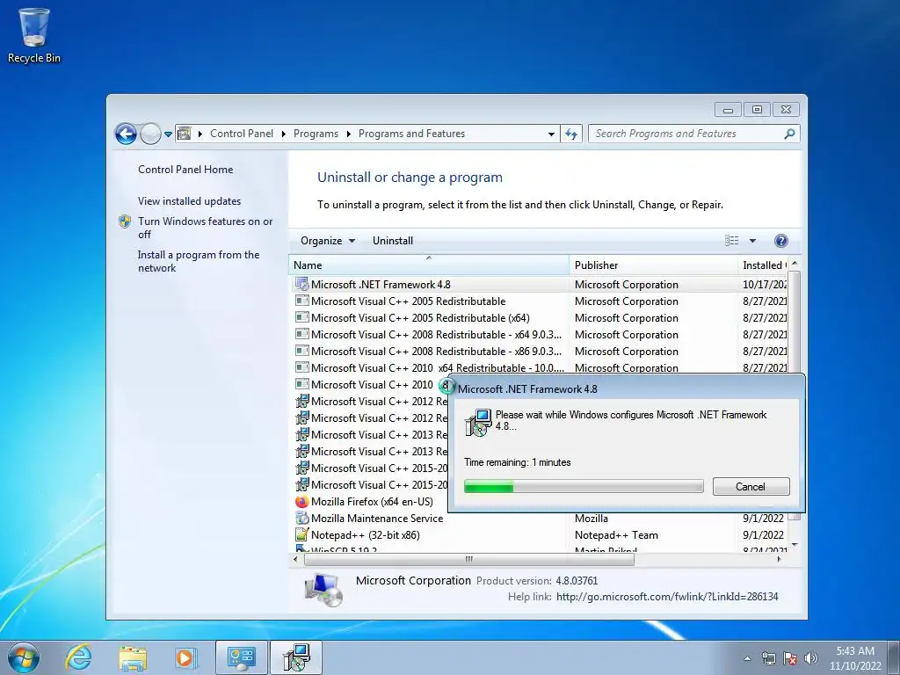Click Cancel in .NET Framework dialog
Screen dimensions: 900x675
tap(751, 487)
